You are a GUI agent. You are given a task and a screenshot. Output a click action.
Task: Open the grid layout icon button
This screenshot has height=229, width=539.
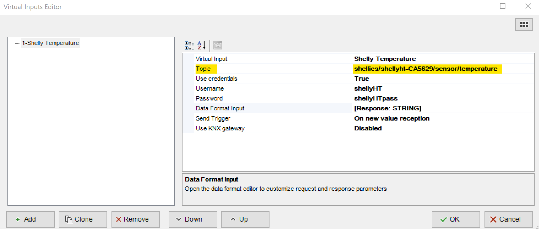[x=524, y=25]
